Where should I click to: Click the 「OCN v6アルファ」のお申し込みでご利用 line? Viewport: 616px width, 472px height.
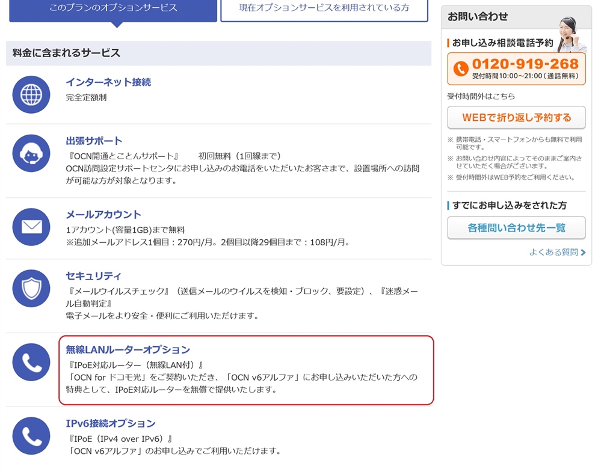174,451
